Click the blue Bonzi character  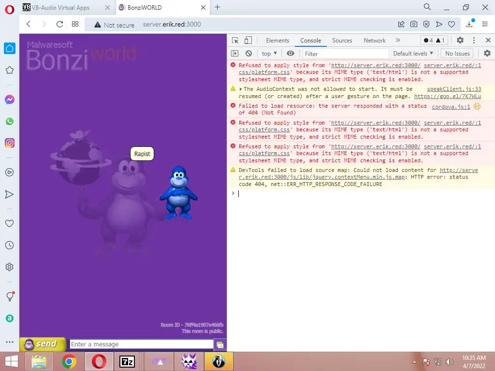coord(178,193)
